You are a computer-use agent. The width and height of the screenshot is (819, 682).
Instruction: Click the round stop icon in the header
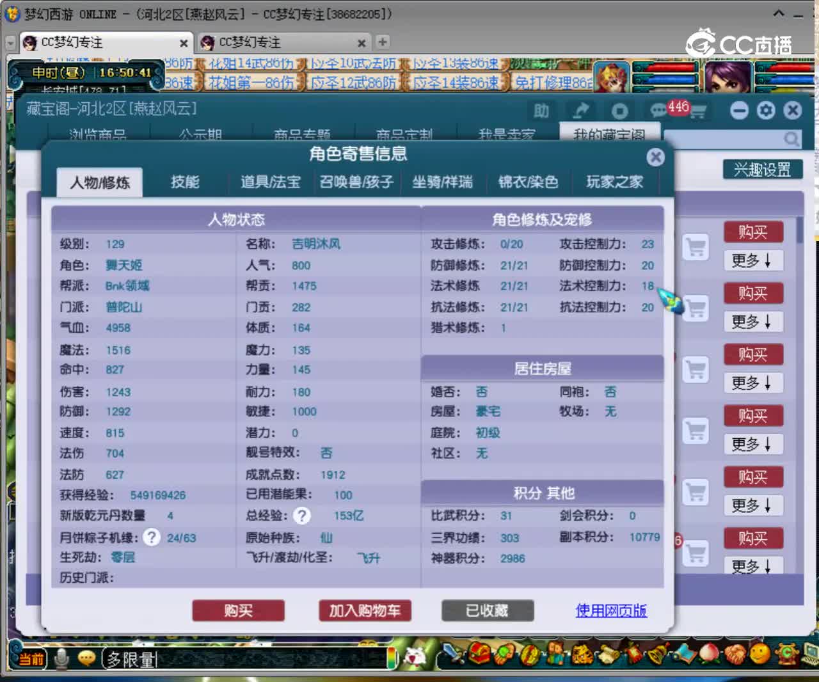[619, 111]
